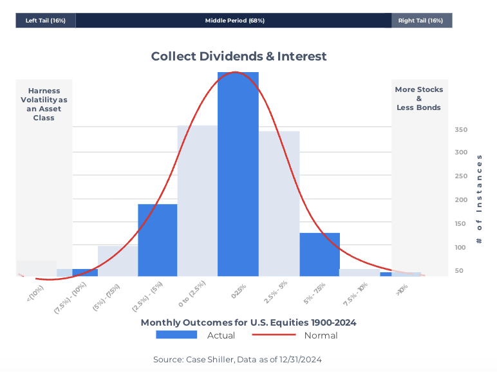497x372 pixels.
Task: Click the 350 label on the y-axis
Action: pyautogui.click(x=460, y=129)
